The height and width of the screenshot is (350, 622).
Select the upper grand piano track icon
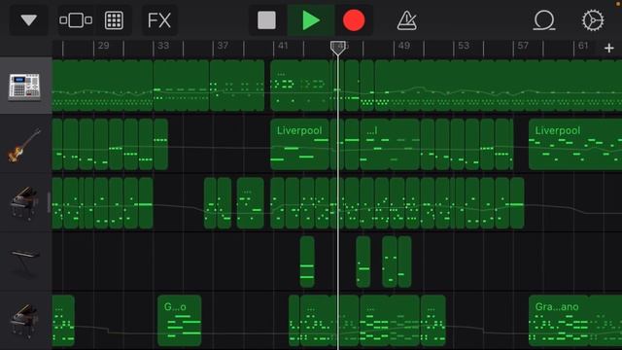24,203
